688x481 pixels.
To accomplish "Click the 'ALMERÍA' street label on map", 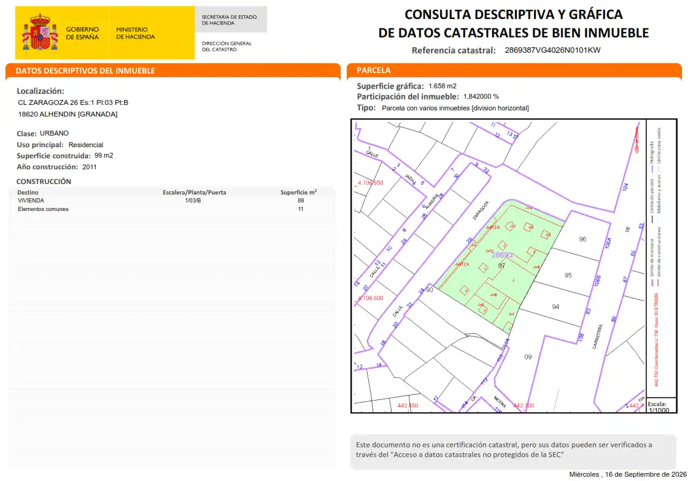I will tap(431, 201).
